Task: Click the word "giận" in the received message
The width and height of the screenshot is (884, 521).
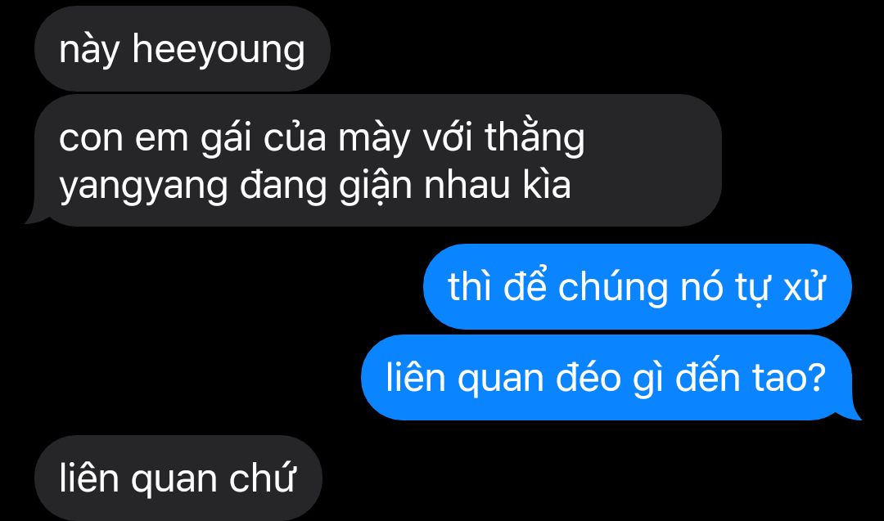Action: pos(375,187)
